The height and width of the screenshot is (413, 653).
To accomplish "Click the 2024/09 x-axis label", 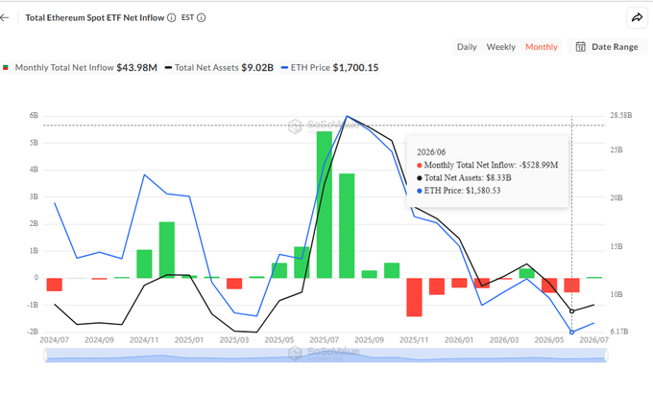I will [99, 340].
